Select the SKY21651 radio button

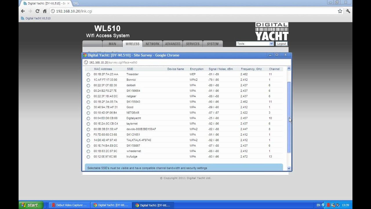pos(88,135)
